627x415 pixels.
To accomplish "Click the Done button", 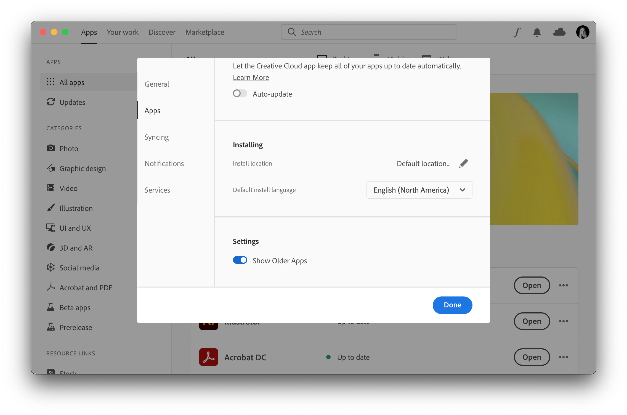I will 452,305.
